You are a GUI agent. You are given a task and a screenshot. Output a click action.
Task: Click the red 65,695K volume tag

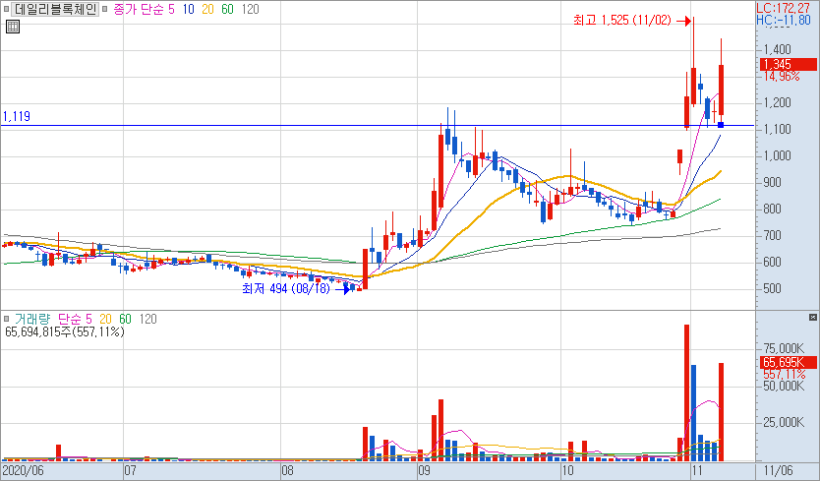click(789, 362)
